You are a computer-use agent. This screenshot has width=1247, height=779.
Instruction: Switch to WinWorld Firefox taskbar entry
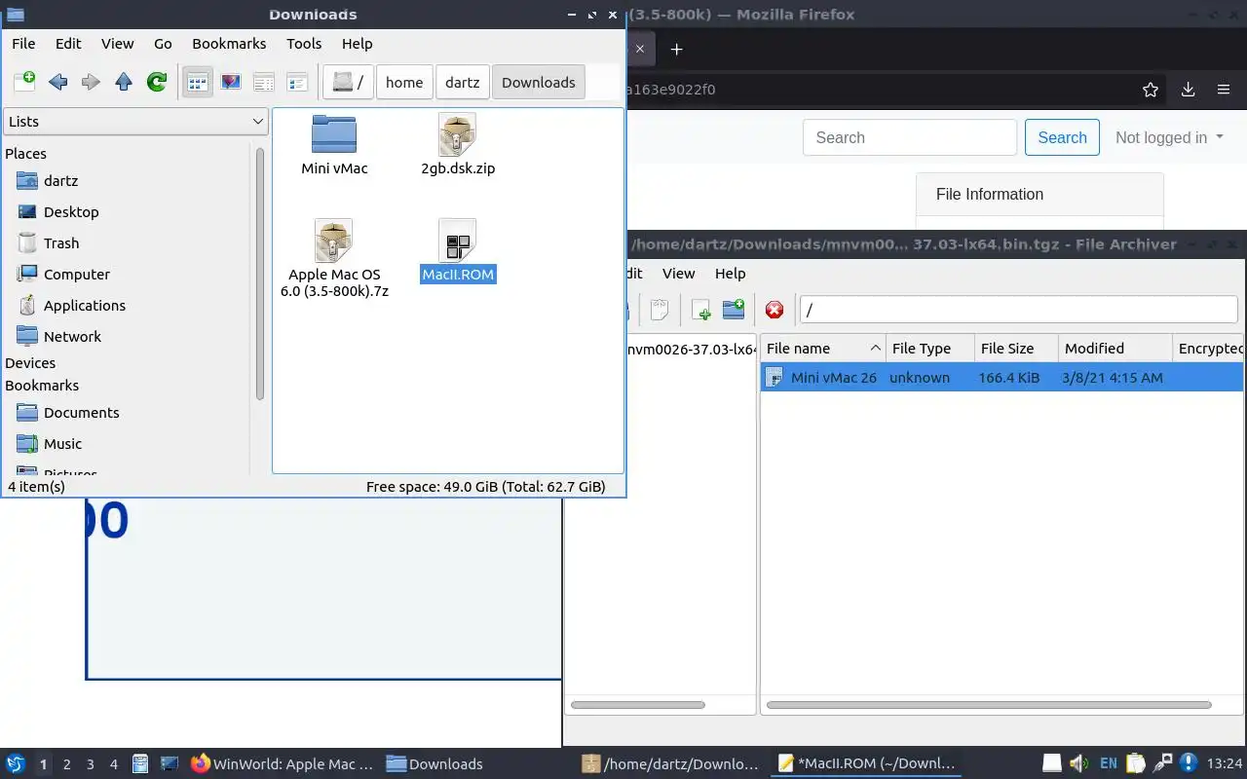[283, 764]
